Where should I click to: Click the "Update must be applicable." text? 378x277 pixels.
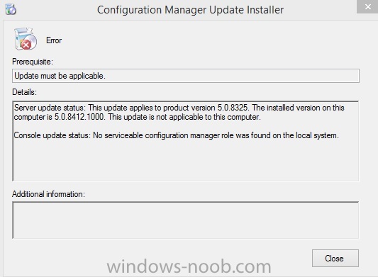tap(60, 76)
